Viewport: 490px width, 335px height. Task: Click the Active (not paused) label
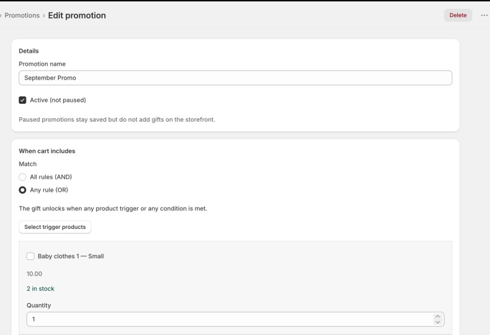(x=58, y=100)
